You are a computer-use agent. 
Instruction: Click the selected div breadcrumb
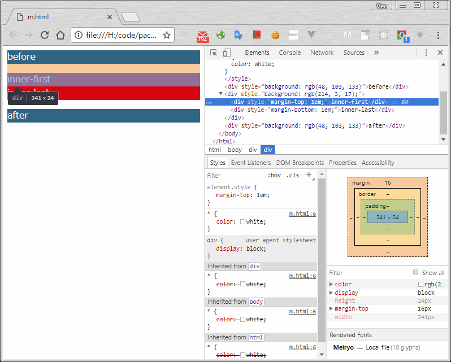pos(268,150)
